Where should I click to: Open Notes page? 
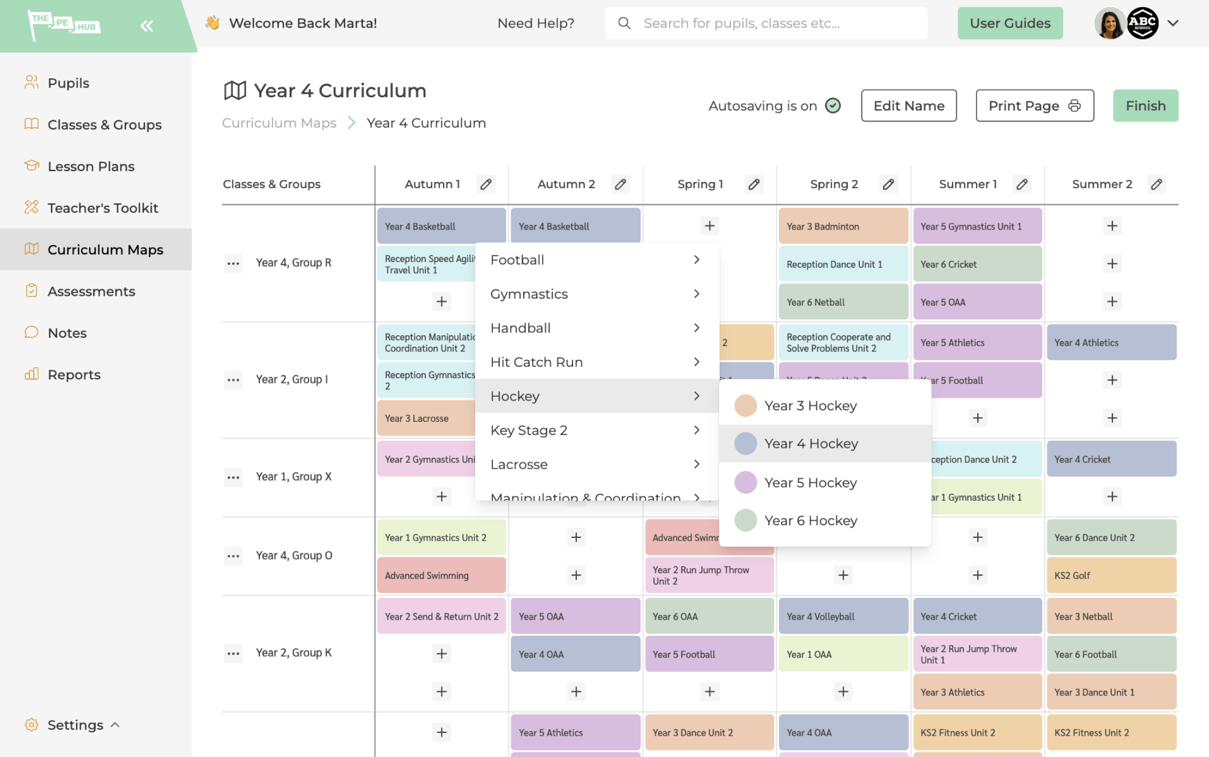coord(96,333)
